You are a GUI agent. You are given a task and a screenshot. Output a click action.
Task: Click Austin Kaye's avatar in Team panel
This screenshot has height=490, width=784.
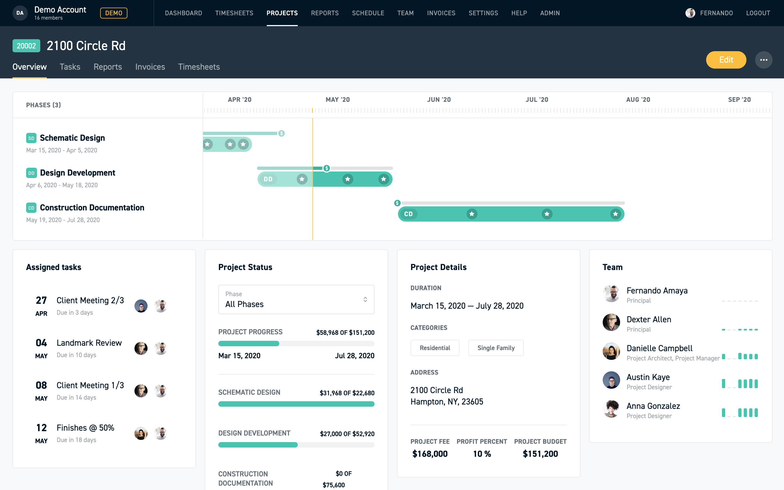click(x=611, y=380)
